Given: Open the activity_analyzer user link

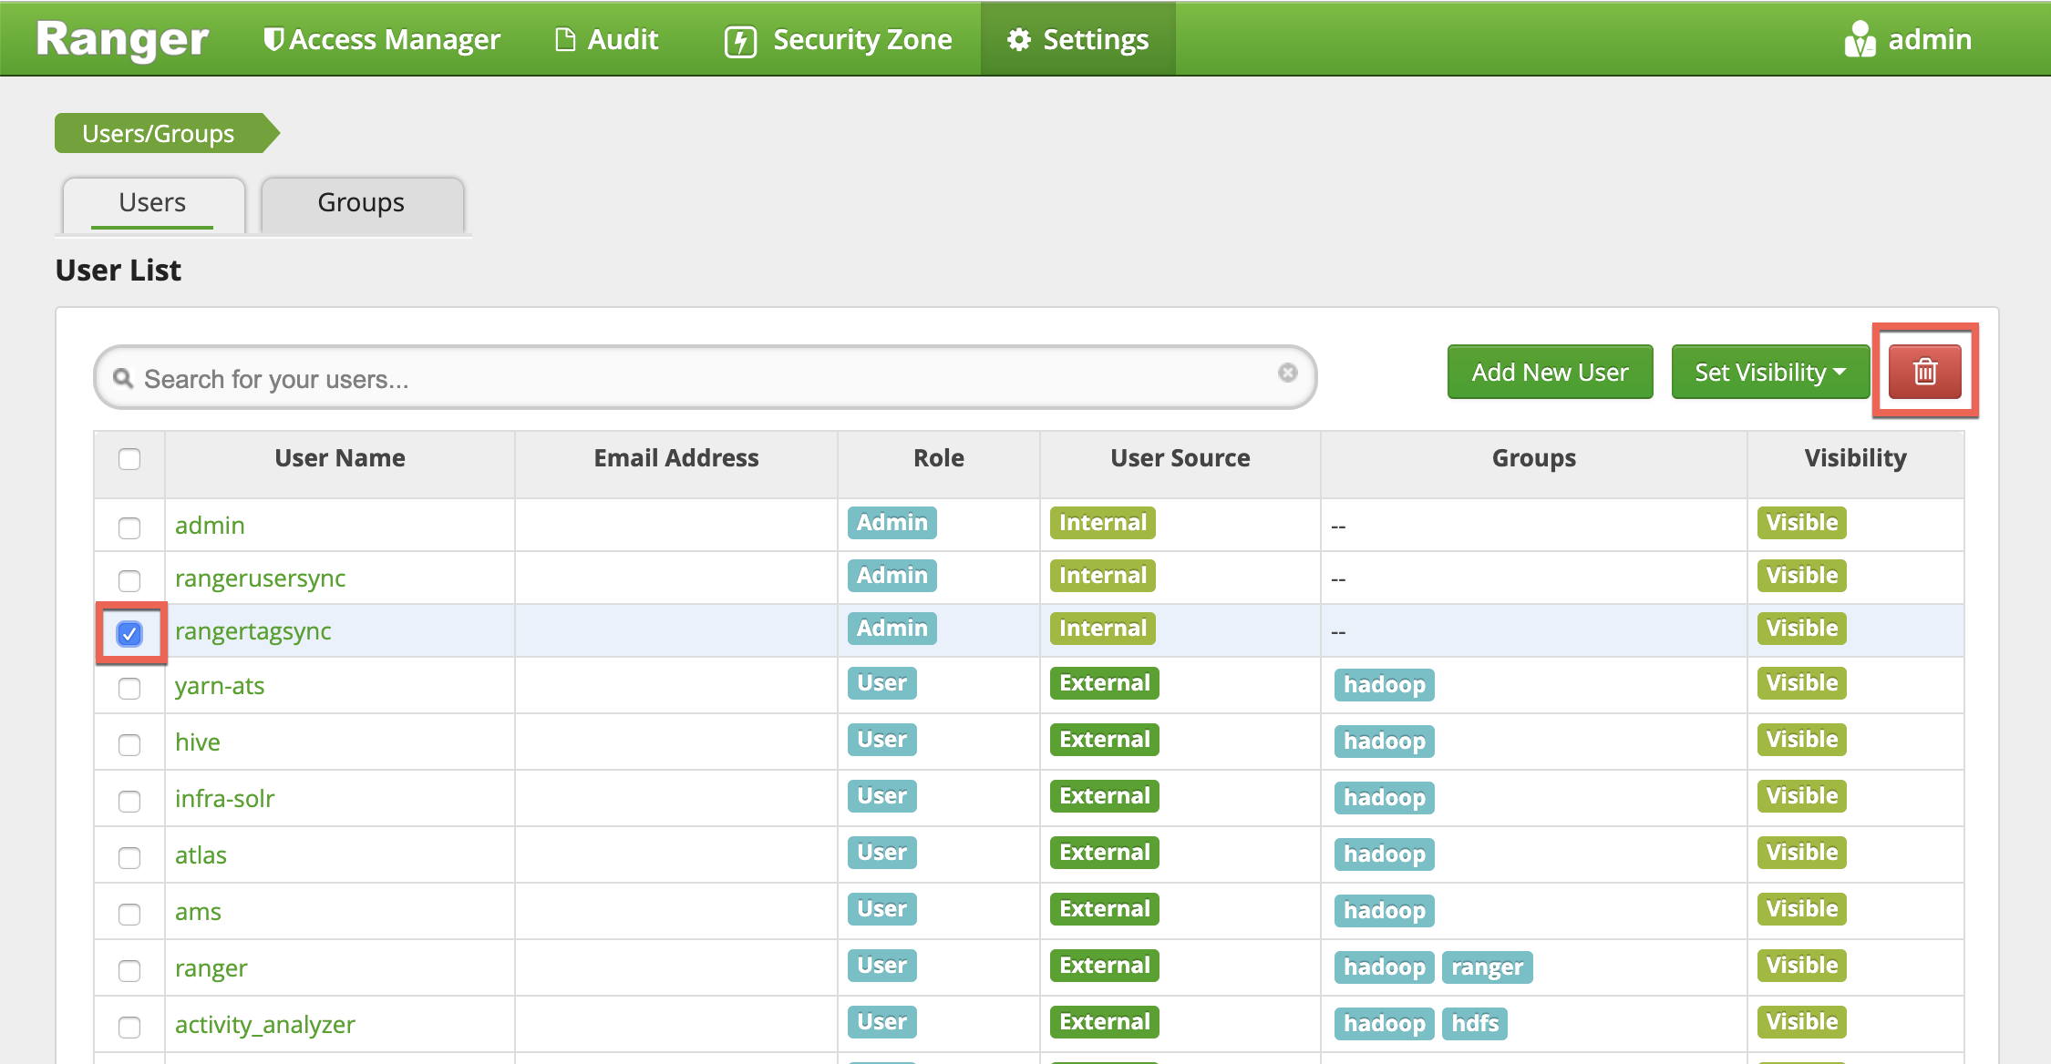Looking at the screenshot, I should (264, 1025).
